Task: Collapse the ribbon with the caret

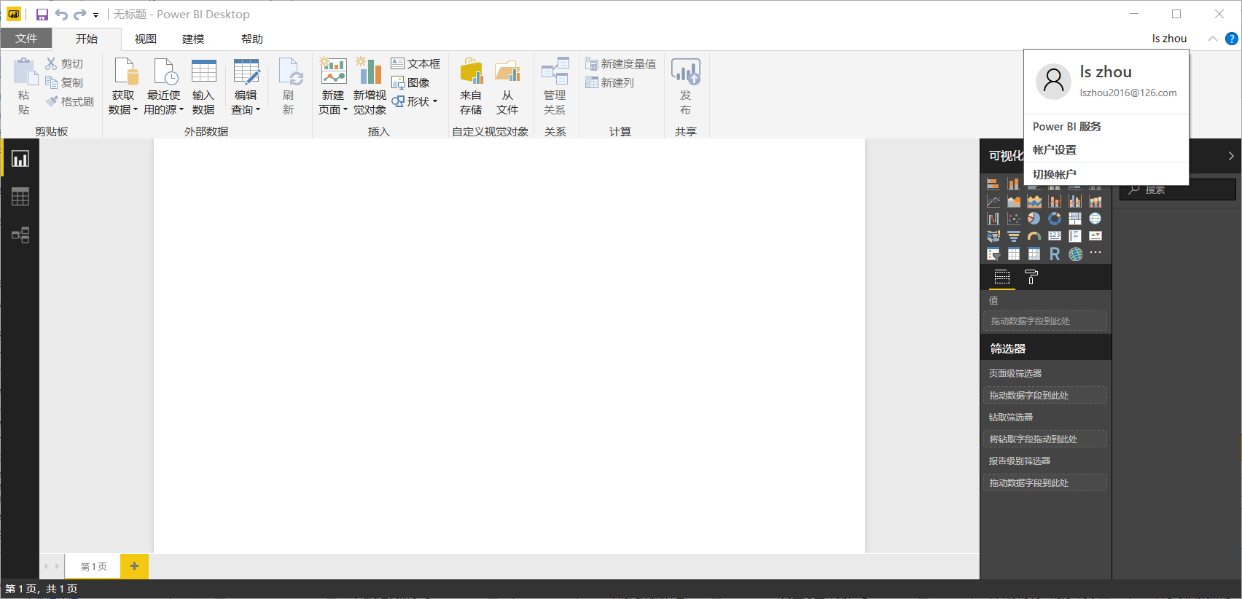Action: [x=1213, y=39]
